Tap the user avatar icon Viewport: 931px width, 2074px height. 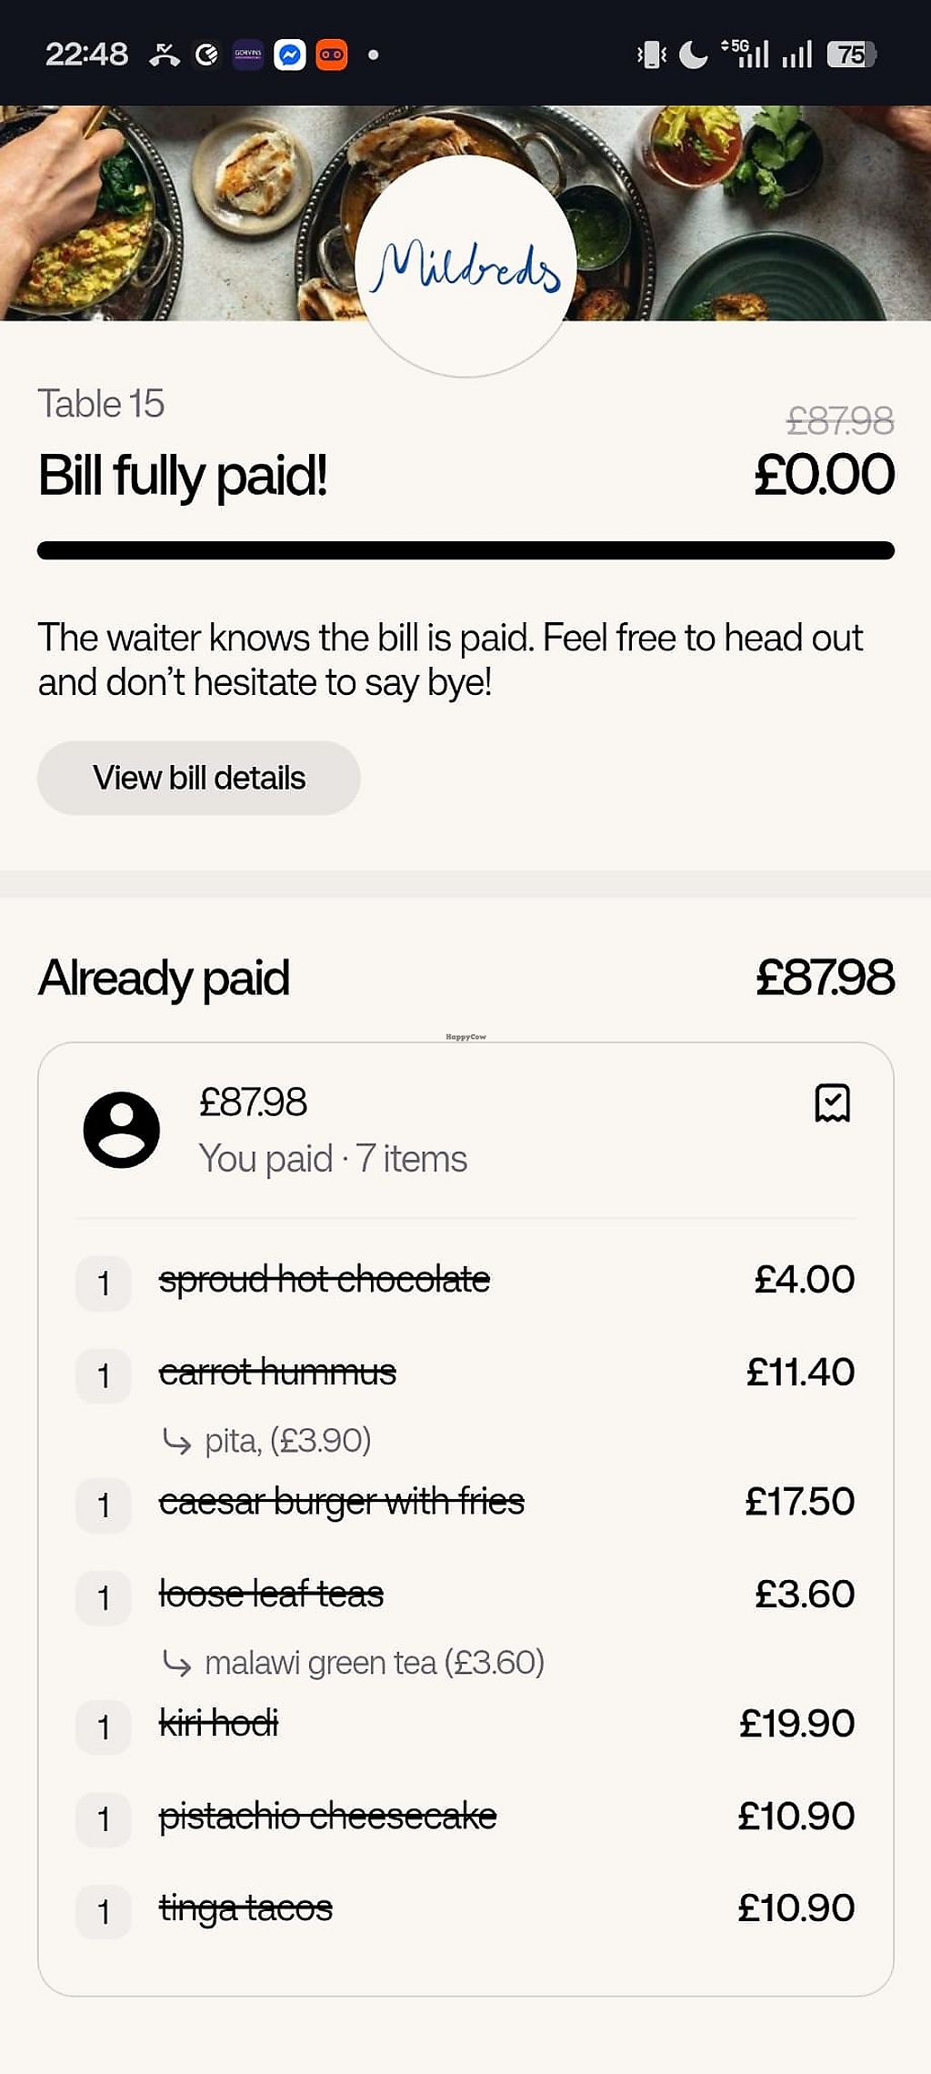122,1130
